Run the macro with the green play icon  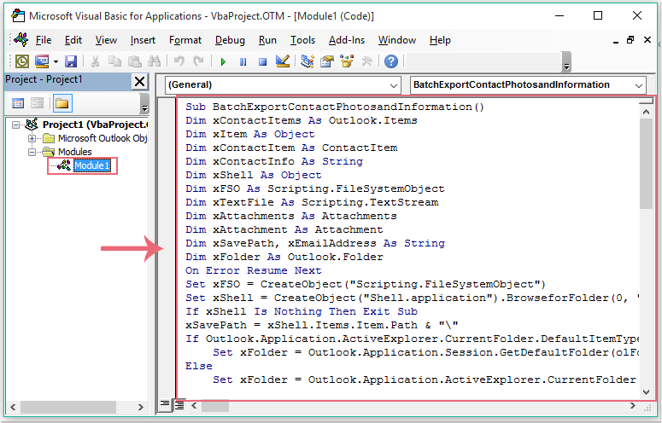223,62
